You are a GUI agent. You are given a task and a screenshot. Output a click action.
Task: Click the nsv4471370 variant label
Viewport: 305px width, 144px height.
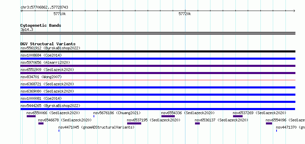tap(290, 127)
